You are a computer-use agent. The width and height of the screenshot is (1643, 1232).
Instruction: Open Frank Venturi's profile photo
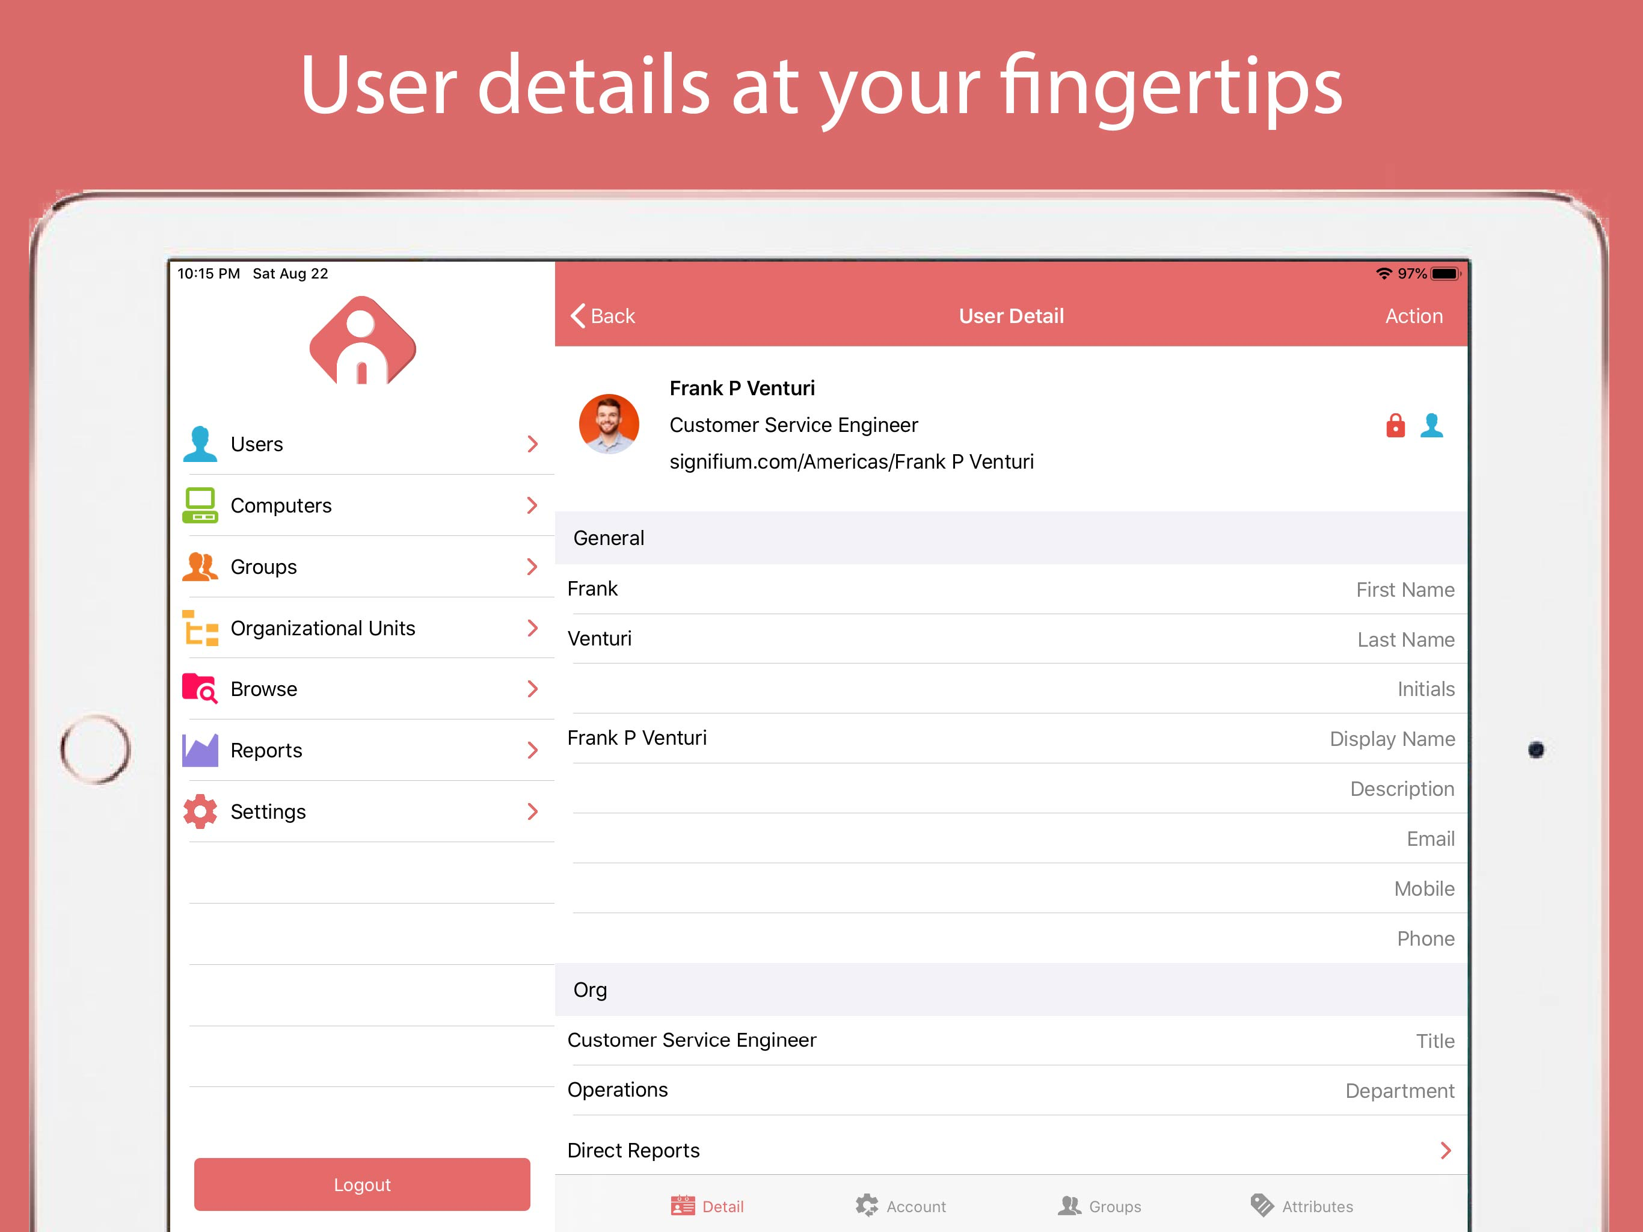tap(609, 424)
